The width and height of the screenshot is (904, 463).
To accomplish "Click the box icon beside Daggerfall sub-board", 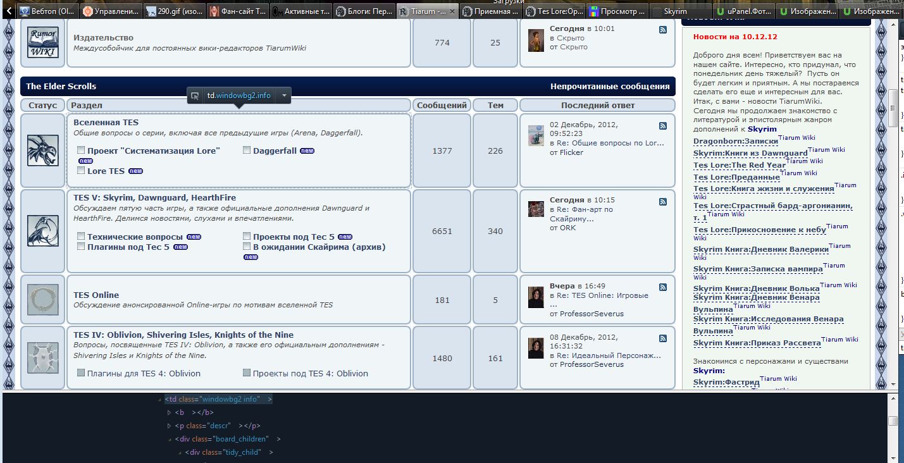I will [x=247, y=151].
